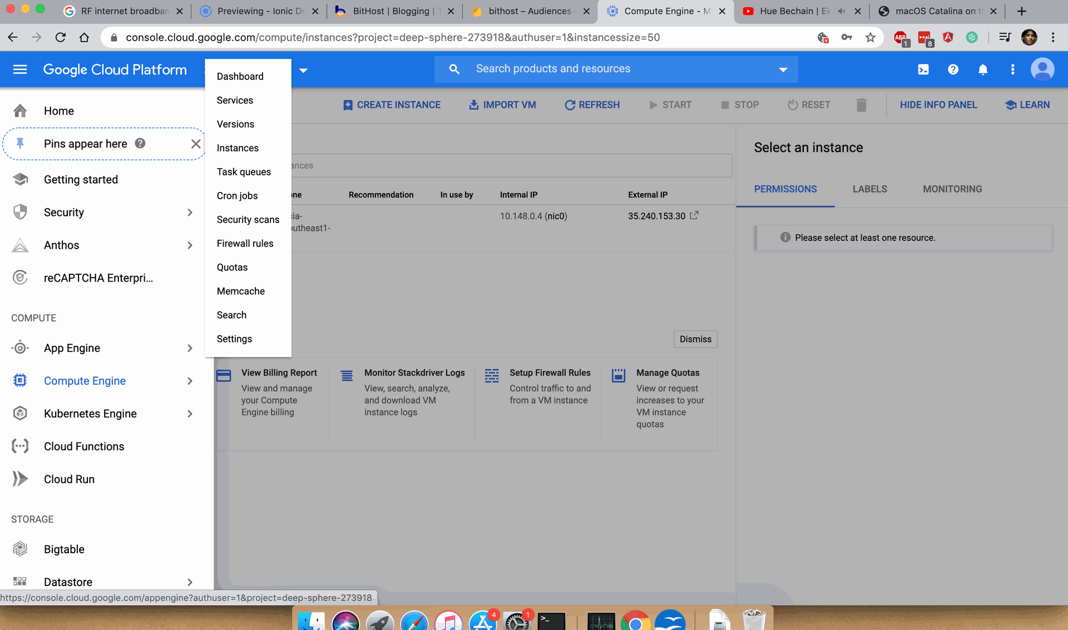Open Chrome from the Dock
The image size is (1068, 630).
tap(636, 621)
